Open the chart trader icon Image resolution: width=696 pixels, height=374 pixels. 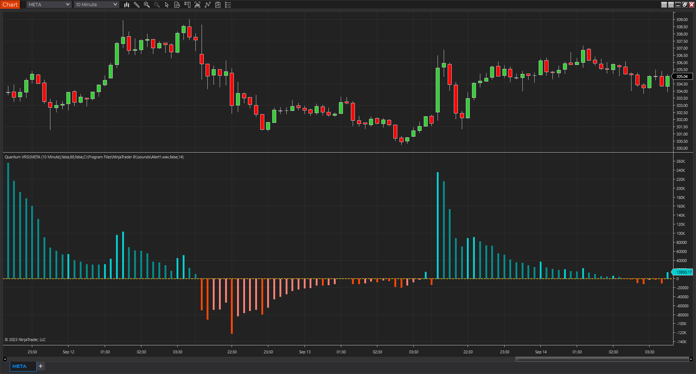tap(187, 5)
